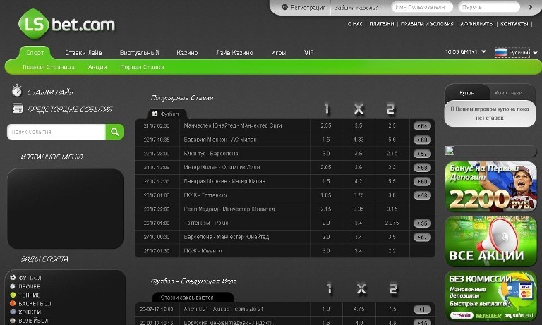Open the Бонус на Первый Депозит 2200 banner
Image resolution: width=542 pixels, height=325 pixels.
tap(490, 187)
